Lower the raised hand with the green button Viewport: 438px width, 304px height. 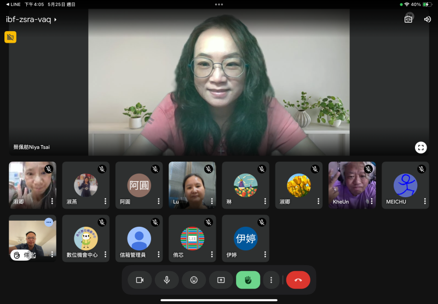pyautogui.click(x=247, y=280)
